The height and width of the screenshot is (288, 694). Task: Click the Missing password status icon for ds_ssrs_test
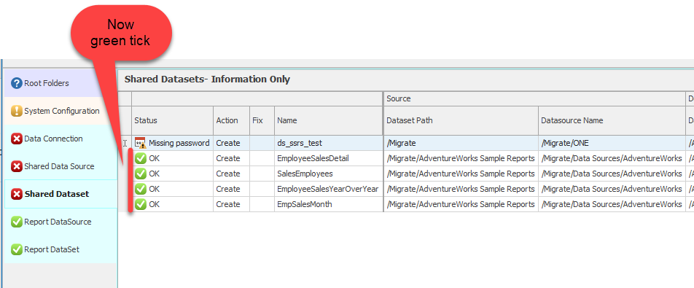point(140,143)
